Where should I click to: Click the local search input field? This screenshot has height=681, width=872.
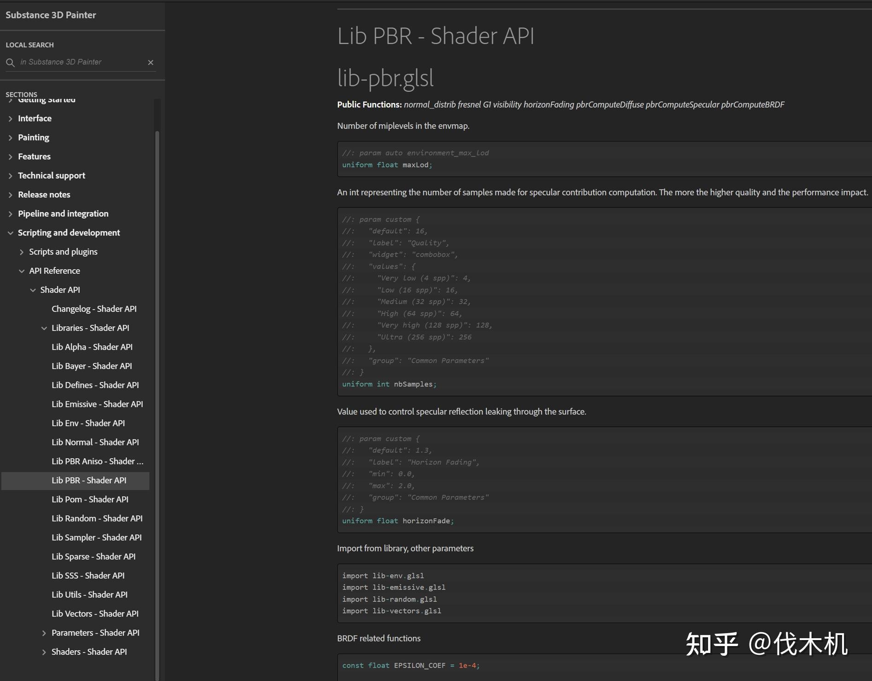pos(78,62)
